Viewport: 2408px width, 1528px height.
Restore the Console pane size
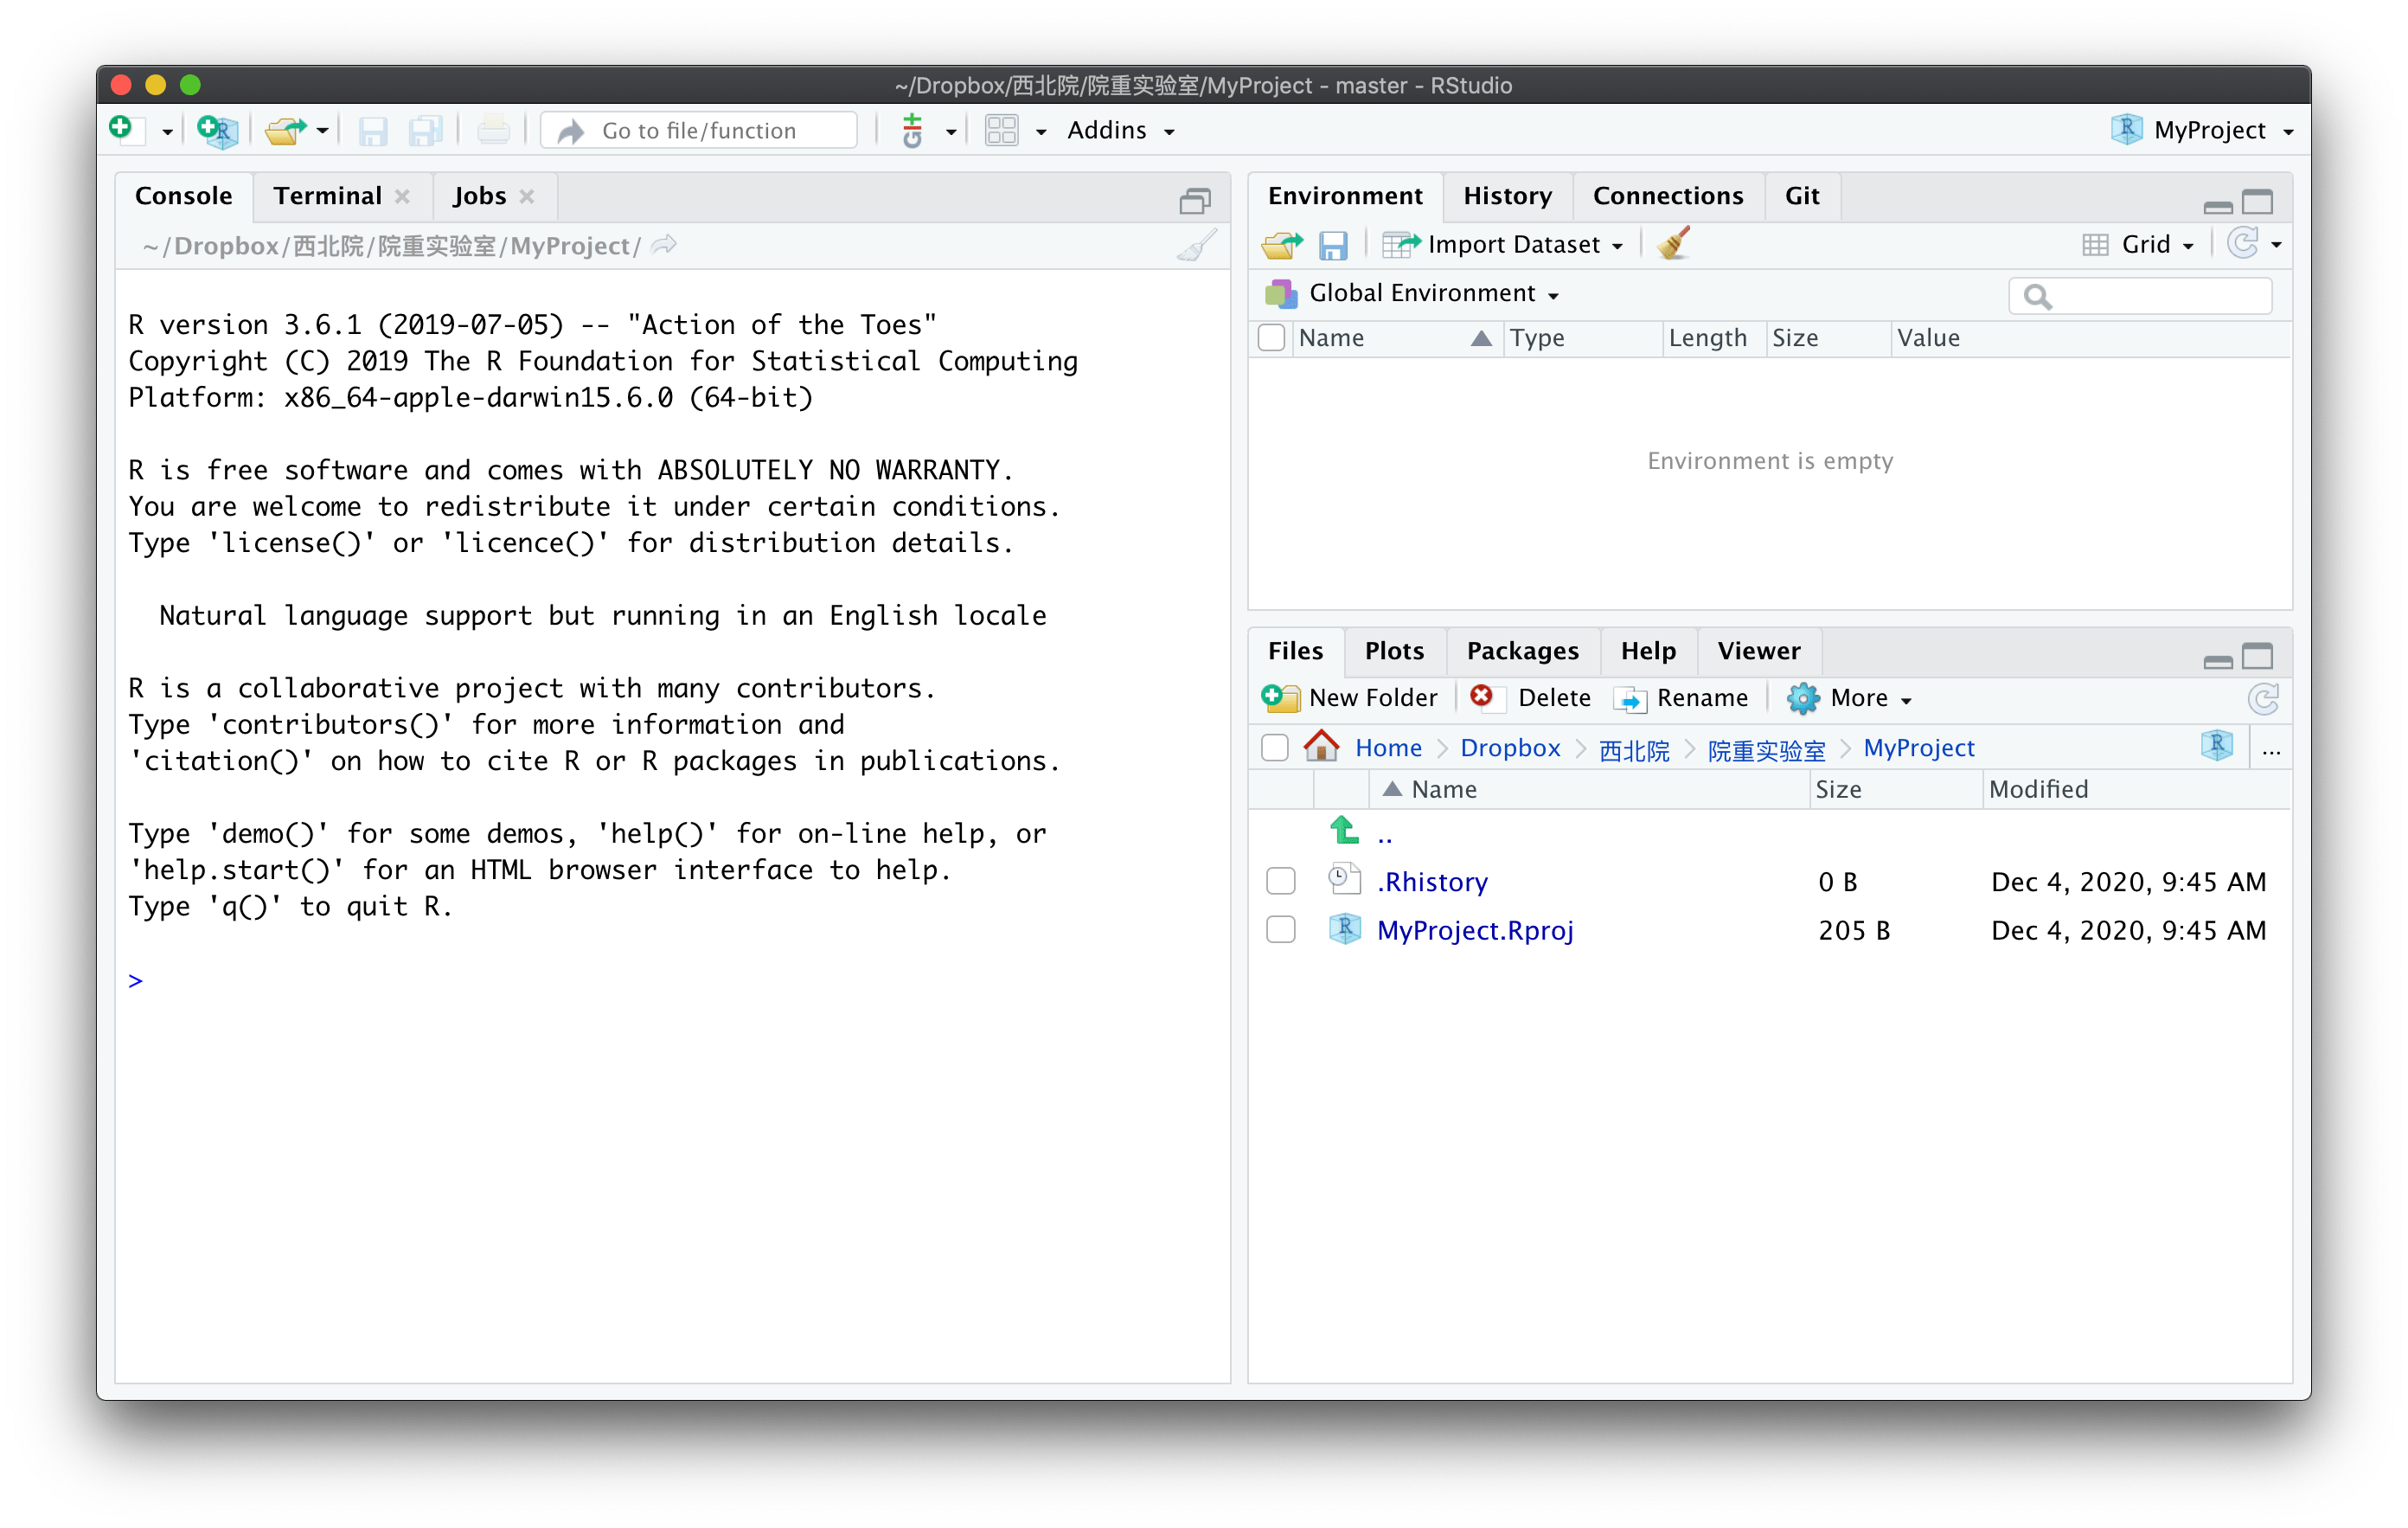[1194, 201]
